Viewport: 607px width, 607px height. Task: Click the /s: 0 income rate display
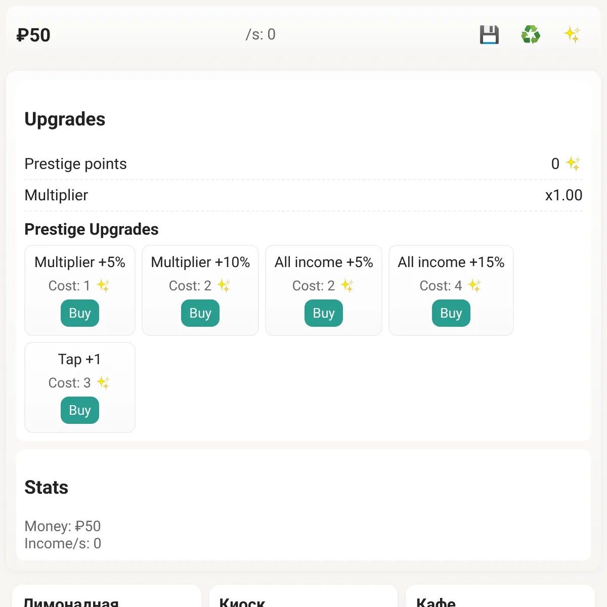[x=261, y=34]
